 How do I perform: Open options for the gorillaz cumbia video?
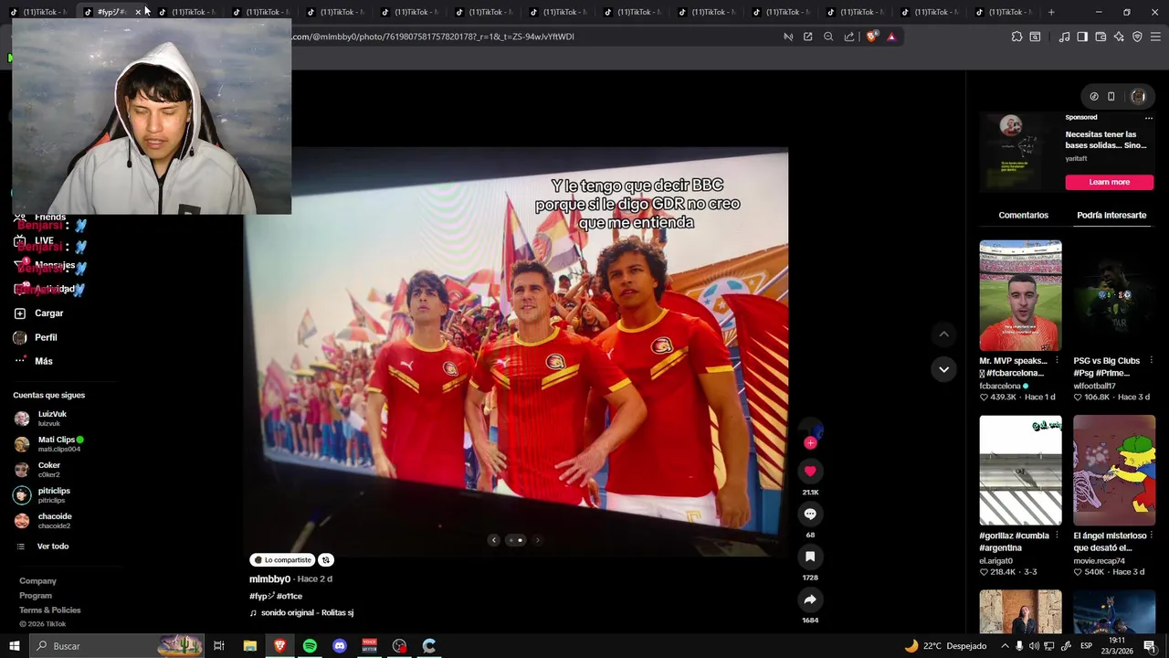[1057, 536]
